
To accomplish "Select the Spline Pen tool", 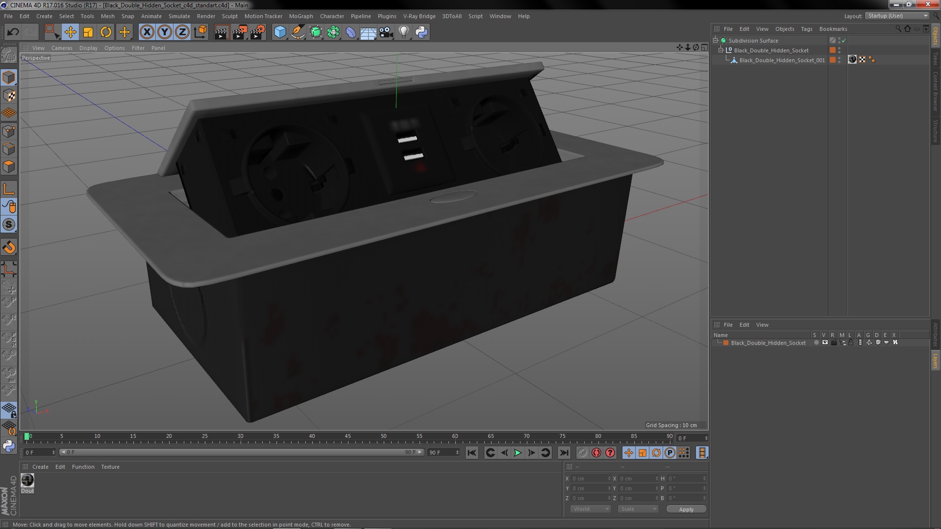I will (x=297, y=32).
